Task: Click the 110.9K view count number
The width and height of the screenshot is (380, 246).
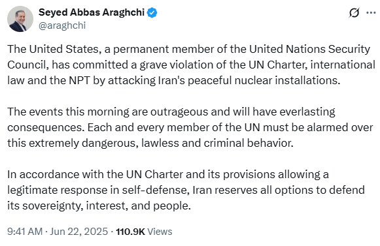Action: 130,232
